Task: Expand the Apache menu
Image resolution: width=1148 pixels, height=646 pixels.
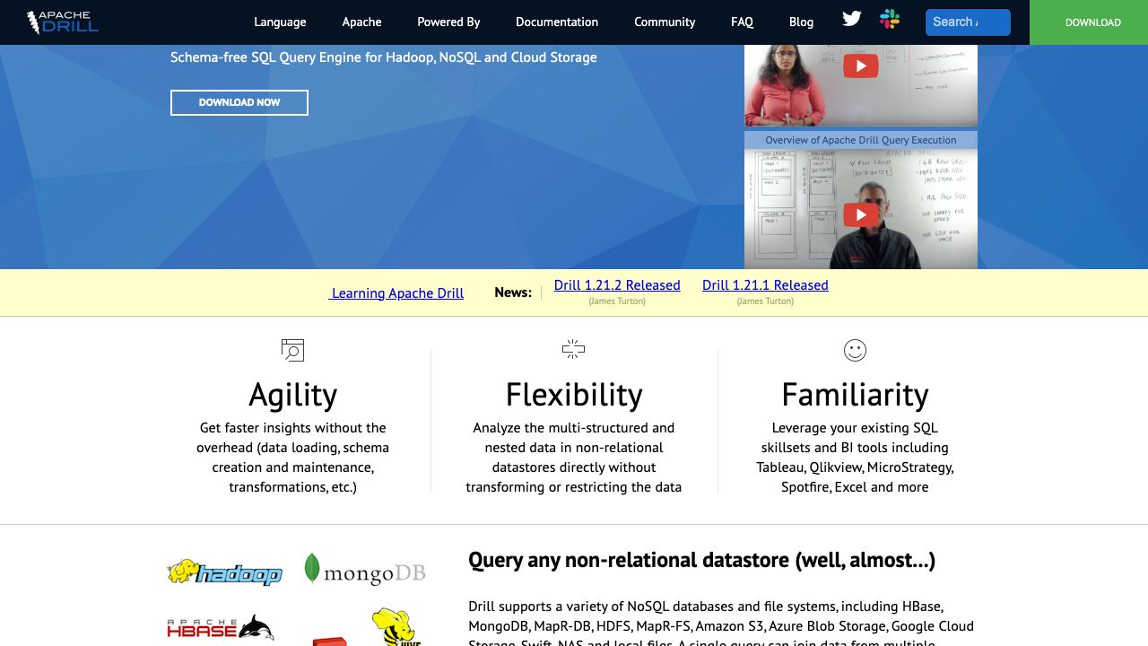Action: click(361, 22)
